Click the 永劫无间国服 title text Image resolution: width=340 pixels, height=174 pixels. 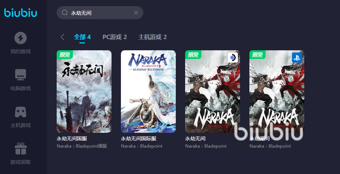click(72, 139)
